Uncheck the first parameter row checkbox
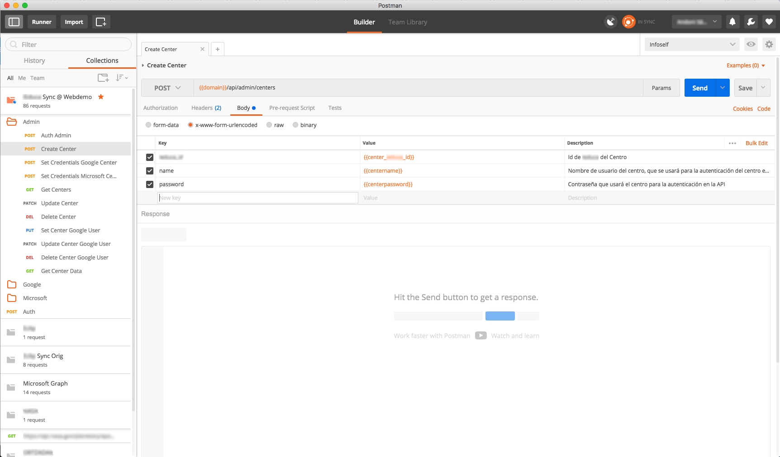This screenshot has height=457, width=780. [150, 157]
